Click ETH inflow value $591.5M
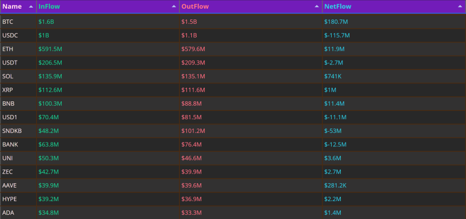Screen dimensions: 466x219 (50, 49)
